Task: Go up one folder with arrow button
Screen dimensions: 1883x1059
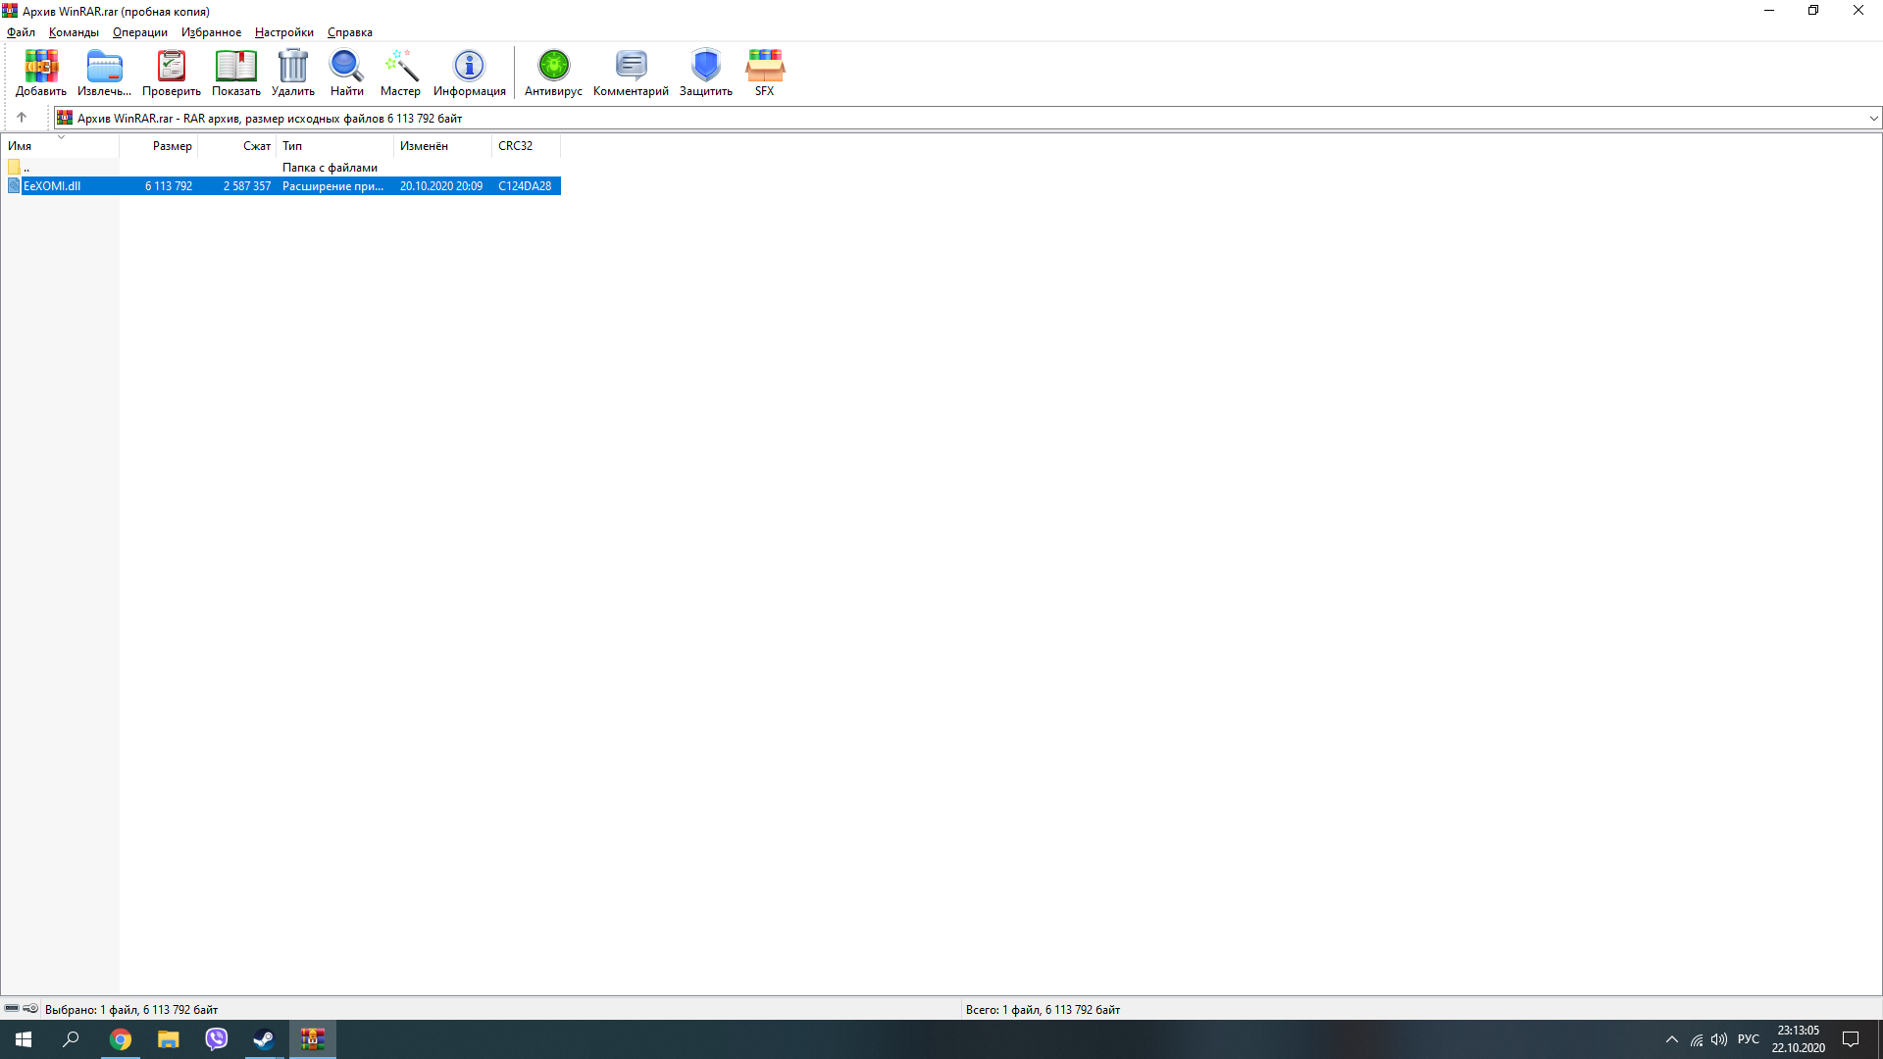Action: (22, 118)
